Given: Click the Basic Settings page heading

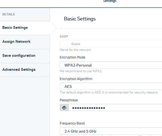Looking at the screenshot, I should [80, 19].
